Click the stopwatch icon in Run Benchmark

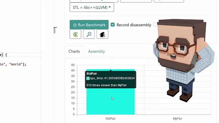pos(75,25)
